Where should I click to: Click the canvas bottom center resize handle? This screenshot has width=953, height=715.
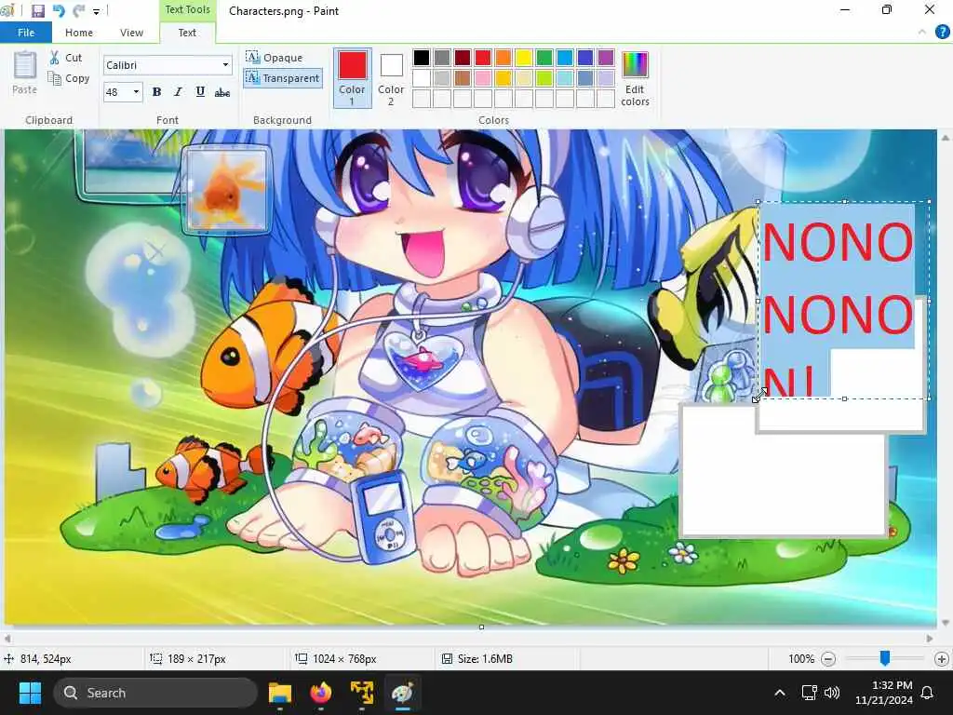click(481, 627)
